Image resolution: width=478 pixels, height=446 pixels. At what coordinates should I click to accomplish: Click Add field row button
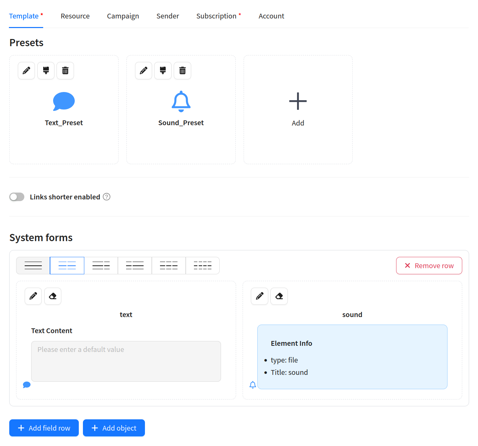coord(44,428)
